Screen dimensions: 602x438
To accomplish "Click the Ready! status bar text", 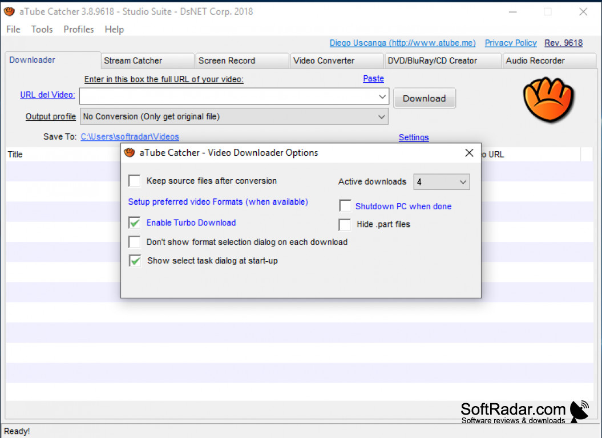I will pyautogui.click(x=17, y=431).
